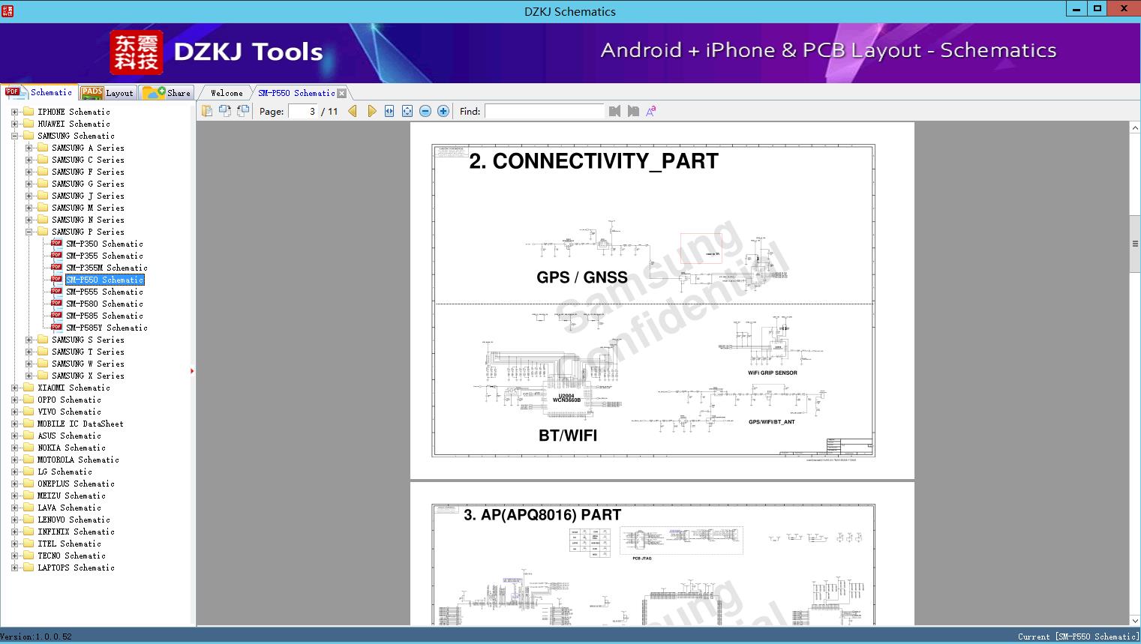Collapse SAMSUNG Schematic folder

[x=14, y=136]
